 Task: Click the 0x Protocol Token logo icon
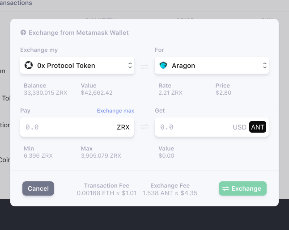tap(29, 65)
